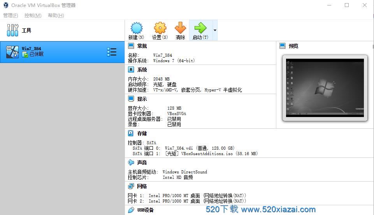Click the Discard (清除) orange arrow icon
This screenshot has width=374, height=215.
(180, 28)
